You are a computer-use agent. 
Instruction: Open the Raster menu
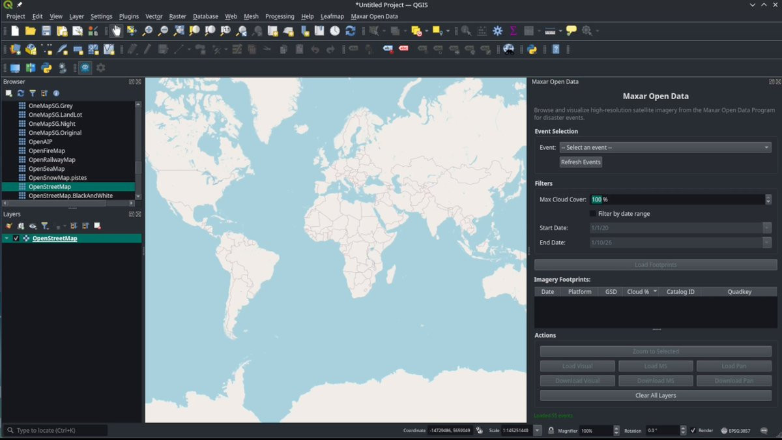(178, 16)
